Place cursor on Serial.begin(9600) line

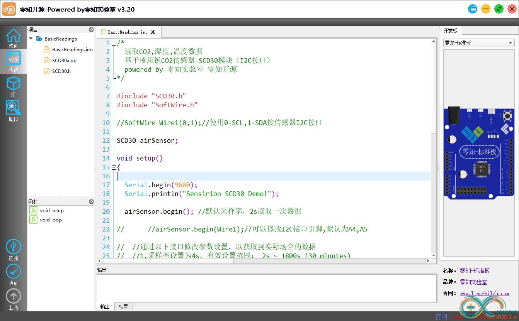coord(161,185)
